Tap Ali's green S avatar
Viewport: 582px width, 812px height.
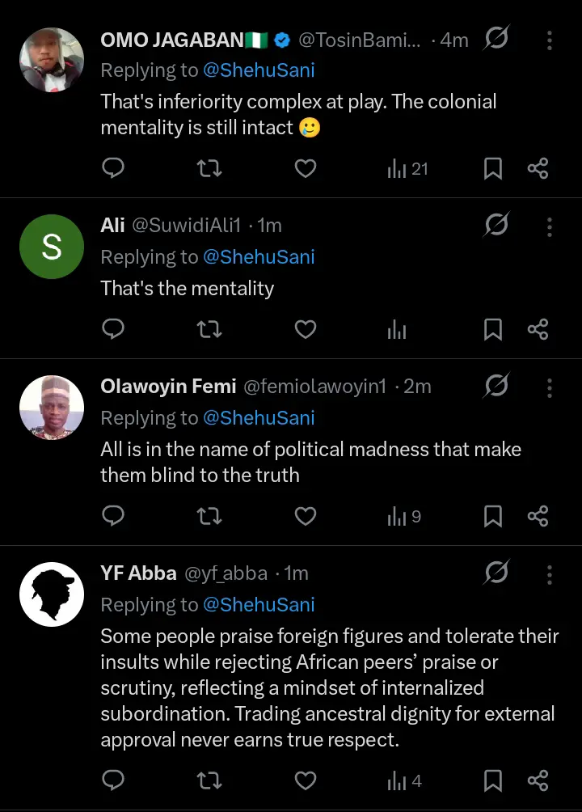[x=52, y=247]
